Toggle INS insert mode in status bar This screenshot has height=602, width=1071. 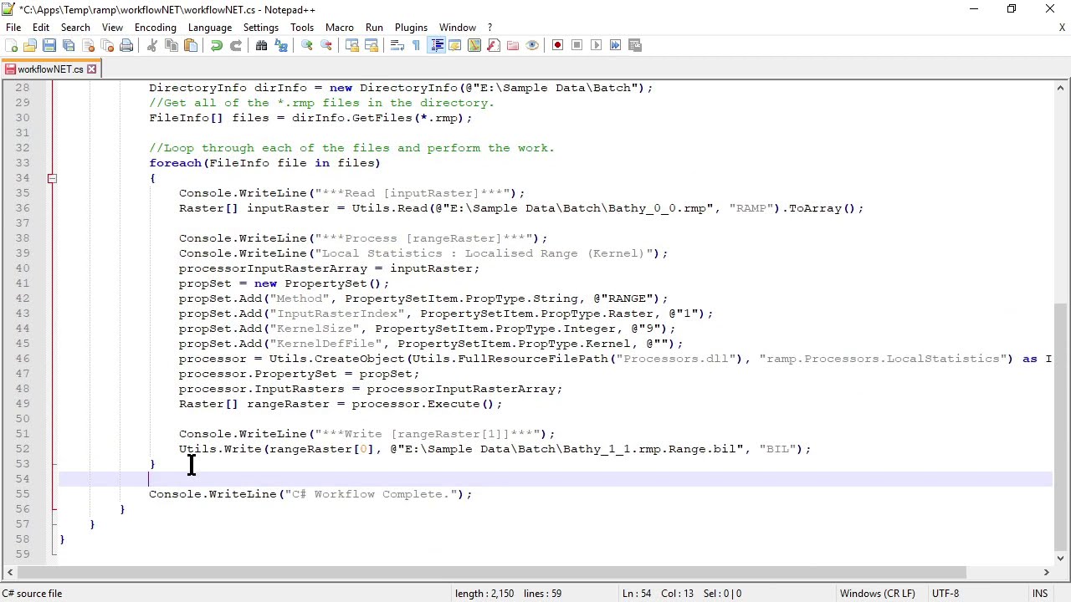click(x=1040, y=594)
